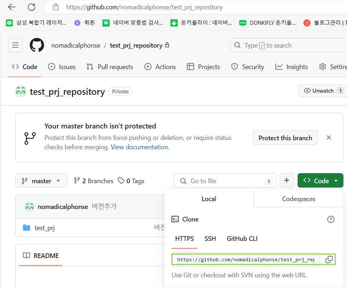The image size is (347, 287).
Task: Open the clone help question mark icon
Action: coord(331,219)
